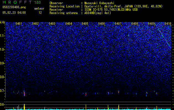Click the 0408 time marker
Screen dimensions: 174x110
tap(135, 24)
